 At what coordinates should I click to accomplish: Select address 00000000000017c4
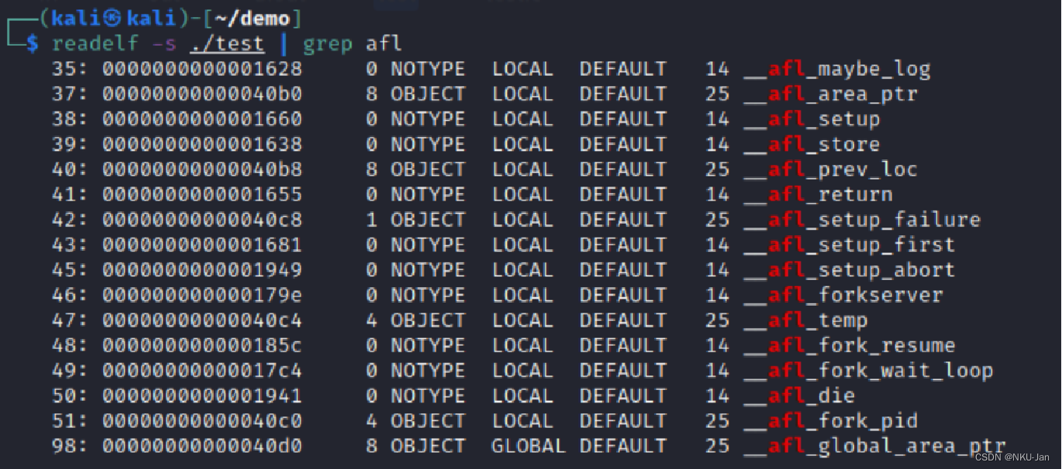(202, 371)
